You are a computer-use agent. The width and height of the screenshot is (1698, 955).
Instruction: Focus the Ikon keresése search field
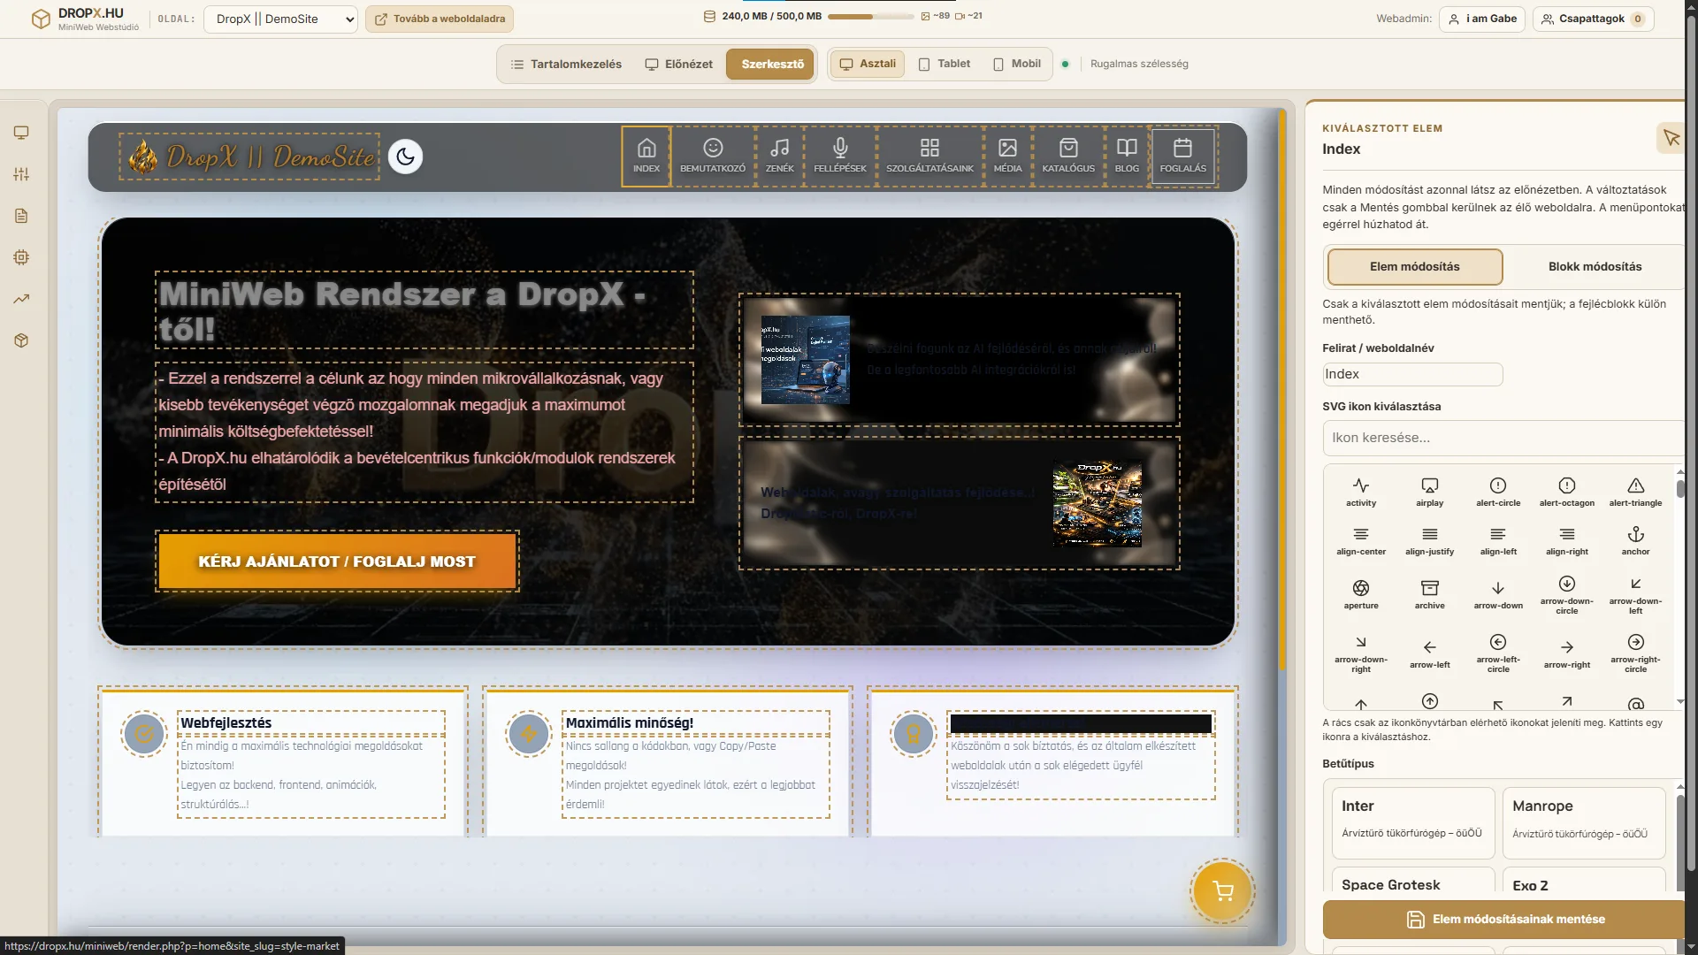(1503, 438)
